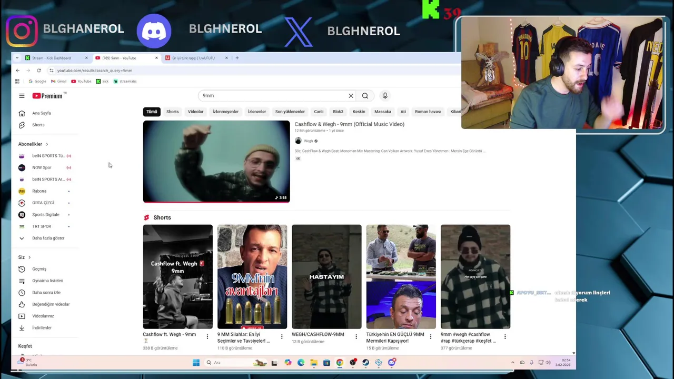Open the Gmail bookmark
The image size is (674, 379).
[x=58, y=82]
